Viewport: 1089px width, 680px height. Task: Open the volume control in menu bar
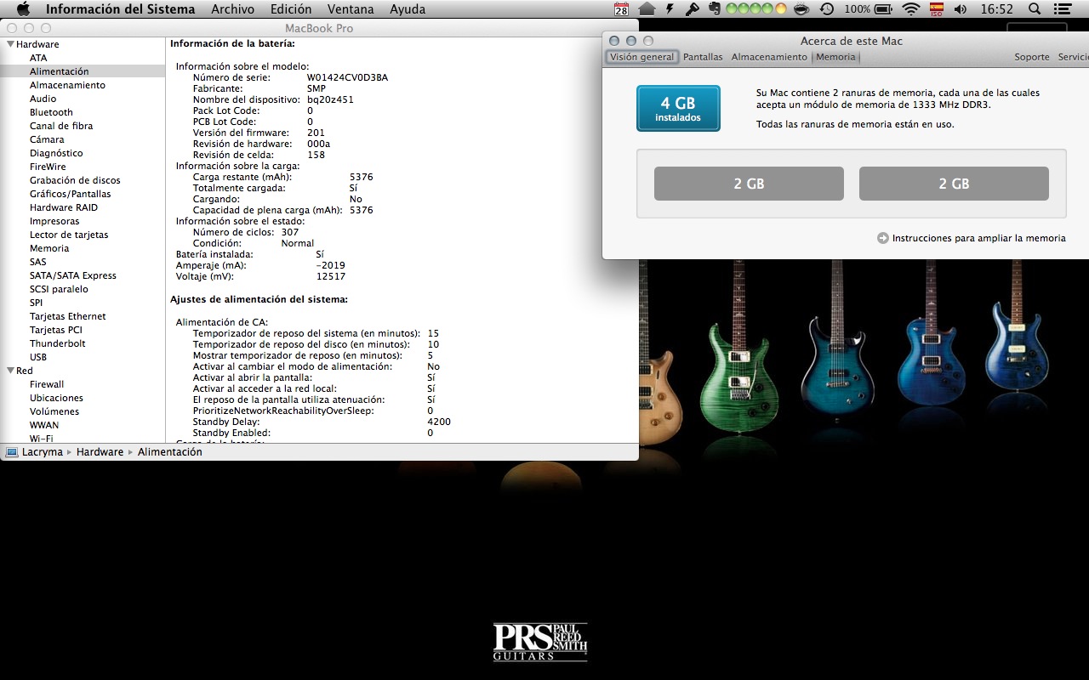(x=961, y=9)
